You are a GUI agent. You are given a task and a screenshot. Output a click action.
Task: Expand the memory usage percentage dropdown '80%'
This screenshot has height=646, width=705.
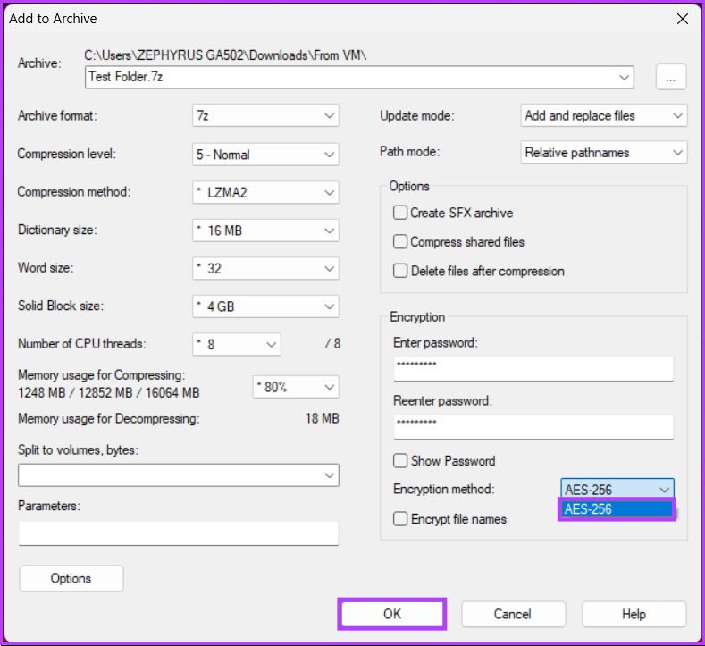[x=296, y=387]
